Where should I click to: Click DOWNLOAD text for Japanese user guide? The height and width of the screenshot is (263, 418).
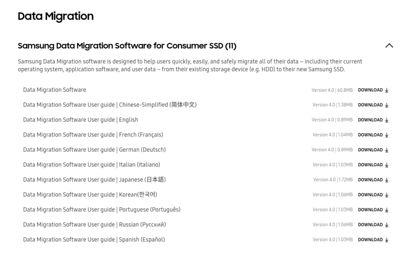tap(370, 180)
